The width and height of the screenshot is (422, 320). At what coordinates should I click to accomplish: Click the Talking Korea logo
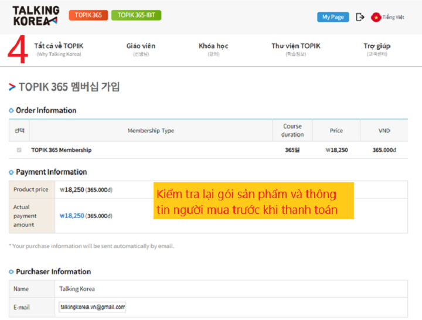coord(35,16)
